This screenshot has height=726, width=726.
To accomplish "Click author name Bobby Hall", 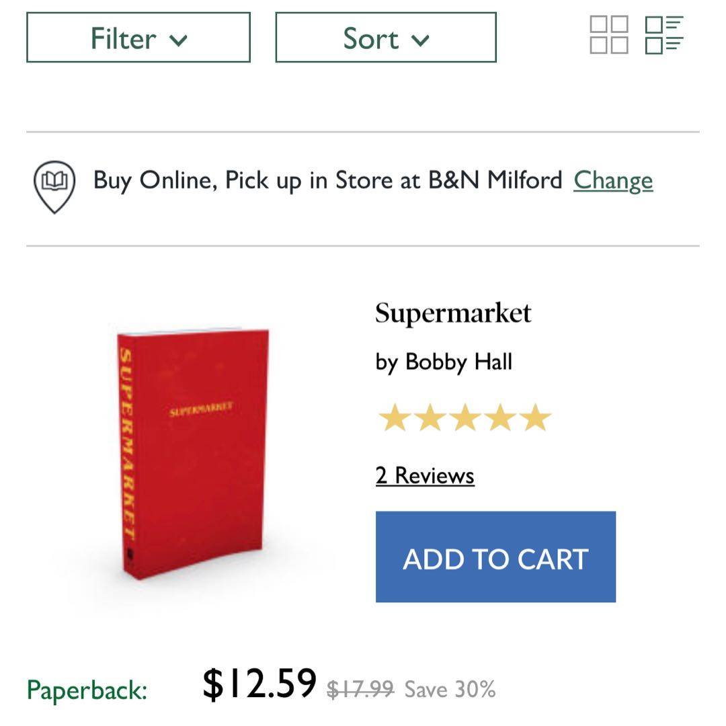I will tap(458, 362).
